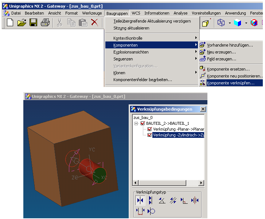The height and width of the screenshot is (219, 265).
Task: Click the Neu erzeugen component icon
Action: (202, 52)
